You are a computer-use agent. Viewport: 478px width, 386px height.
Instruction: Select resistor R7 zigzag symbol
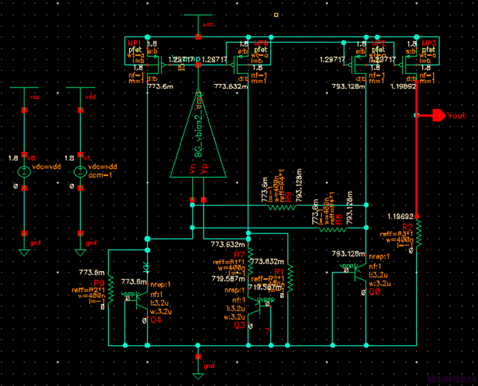point(250,262)
